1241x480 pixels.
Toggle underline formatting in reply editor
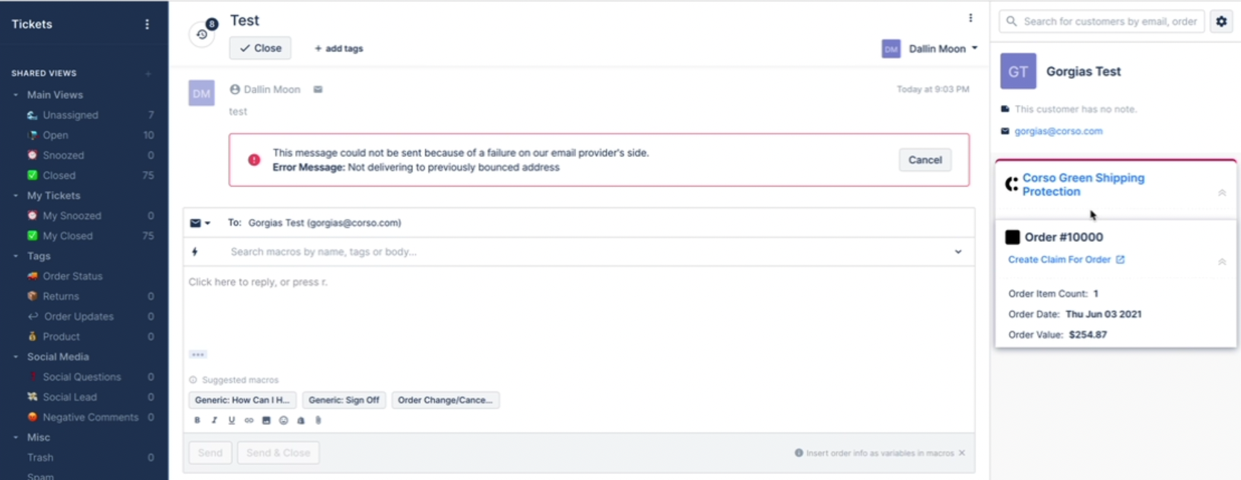232,420
